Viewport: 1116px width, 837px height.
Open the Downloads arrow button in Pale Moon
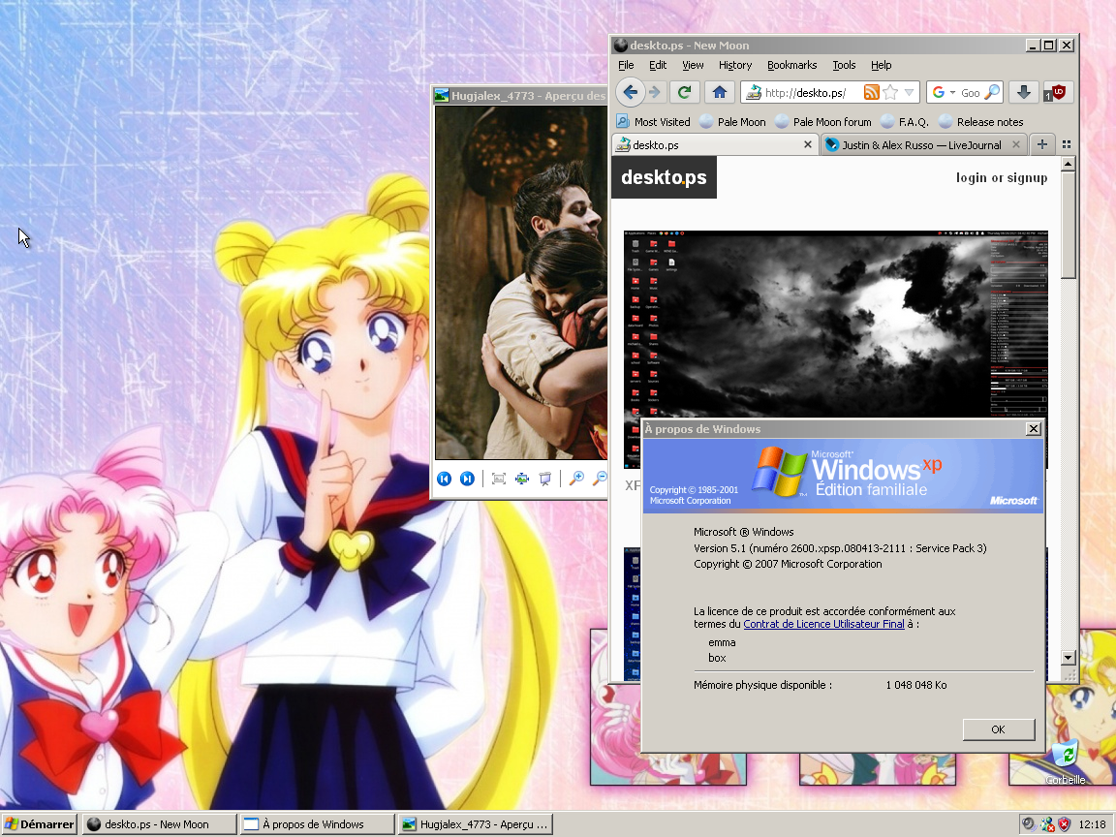(1023, 92)
